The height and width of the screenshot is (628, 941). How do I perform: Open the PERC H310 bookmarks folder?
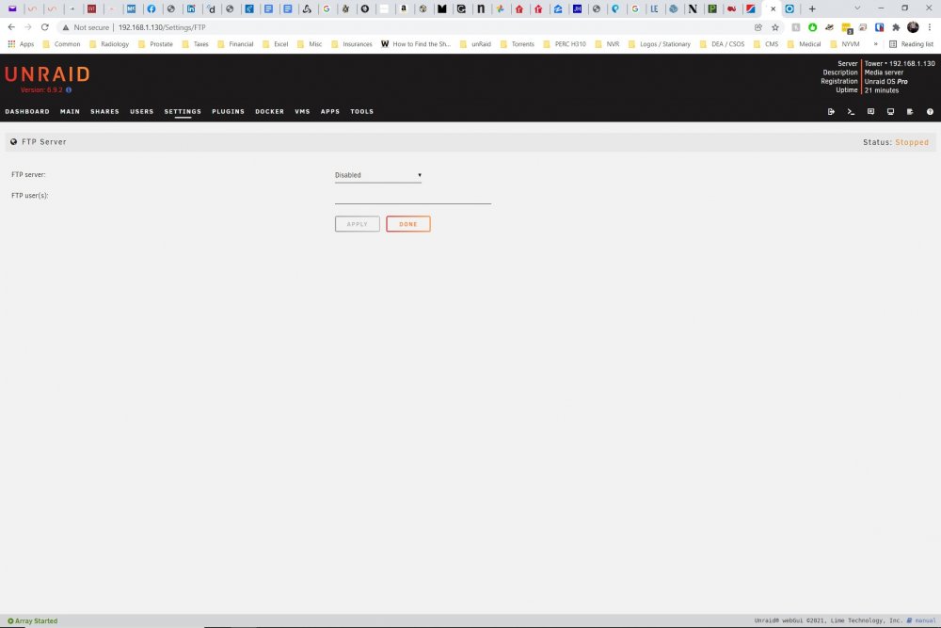click(x=565, y=44)
